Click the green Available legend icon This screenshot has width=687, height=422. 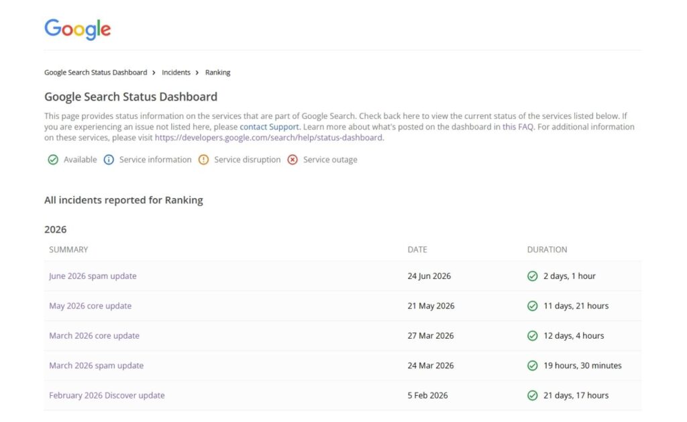coord(53,160)
